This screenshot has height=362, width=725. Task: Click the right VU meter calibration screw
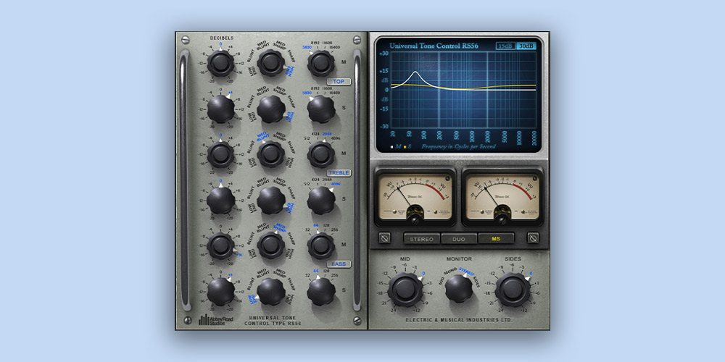pos(502,220)
